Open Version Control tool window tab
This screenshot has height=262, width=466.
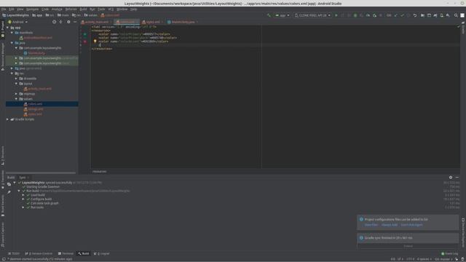point(39,253)
